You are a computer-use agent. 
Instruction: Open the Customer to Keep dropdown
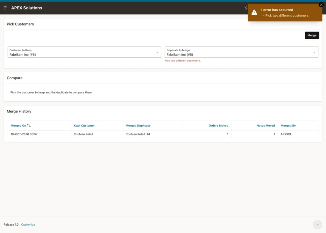tap(84, 52)
